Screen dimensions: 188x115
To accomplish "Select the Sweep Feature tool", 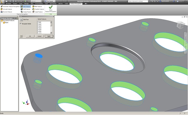I will (x=26, y=12).
